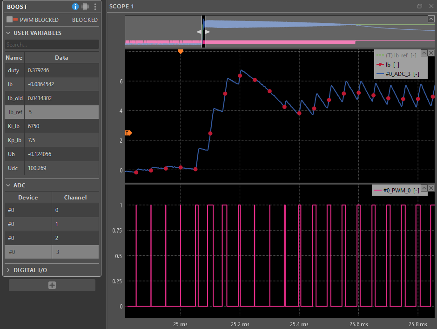Expand the DIGITAL I/O section
The height and width of the screenshot is (329, 437).
(8, 270)
